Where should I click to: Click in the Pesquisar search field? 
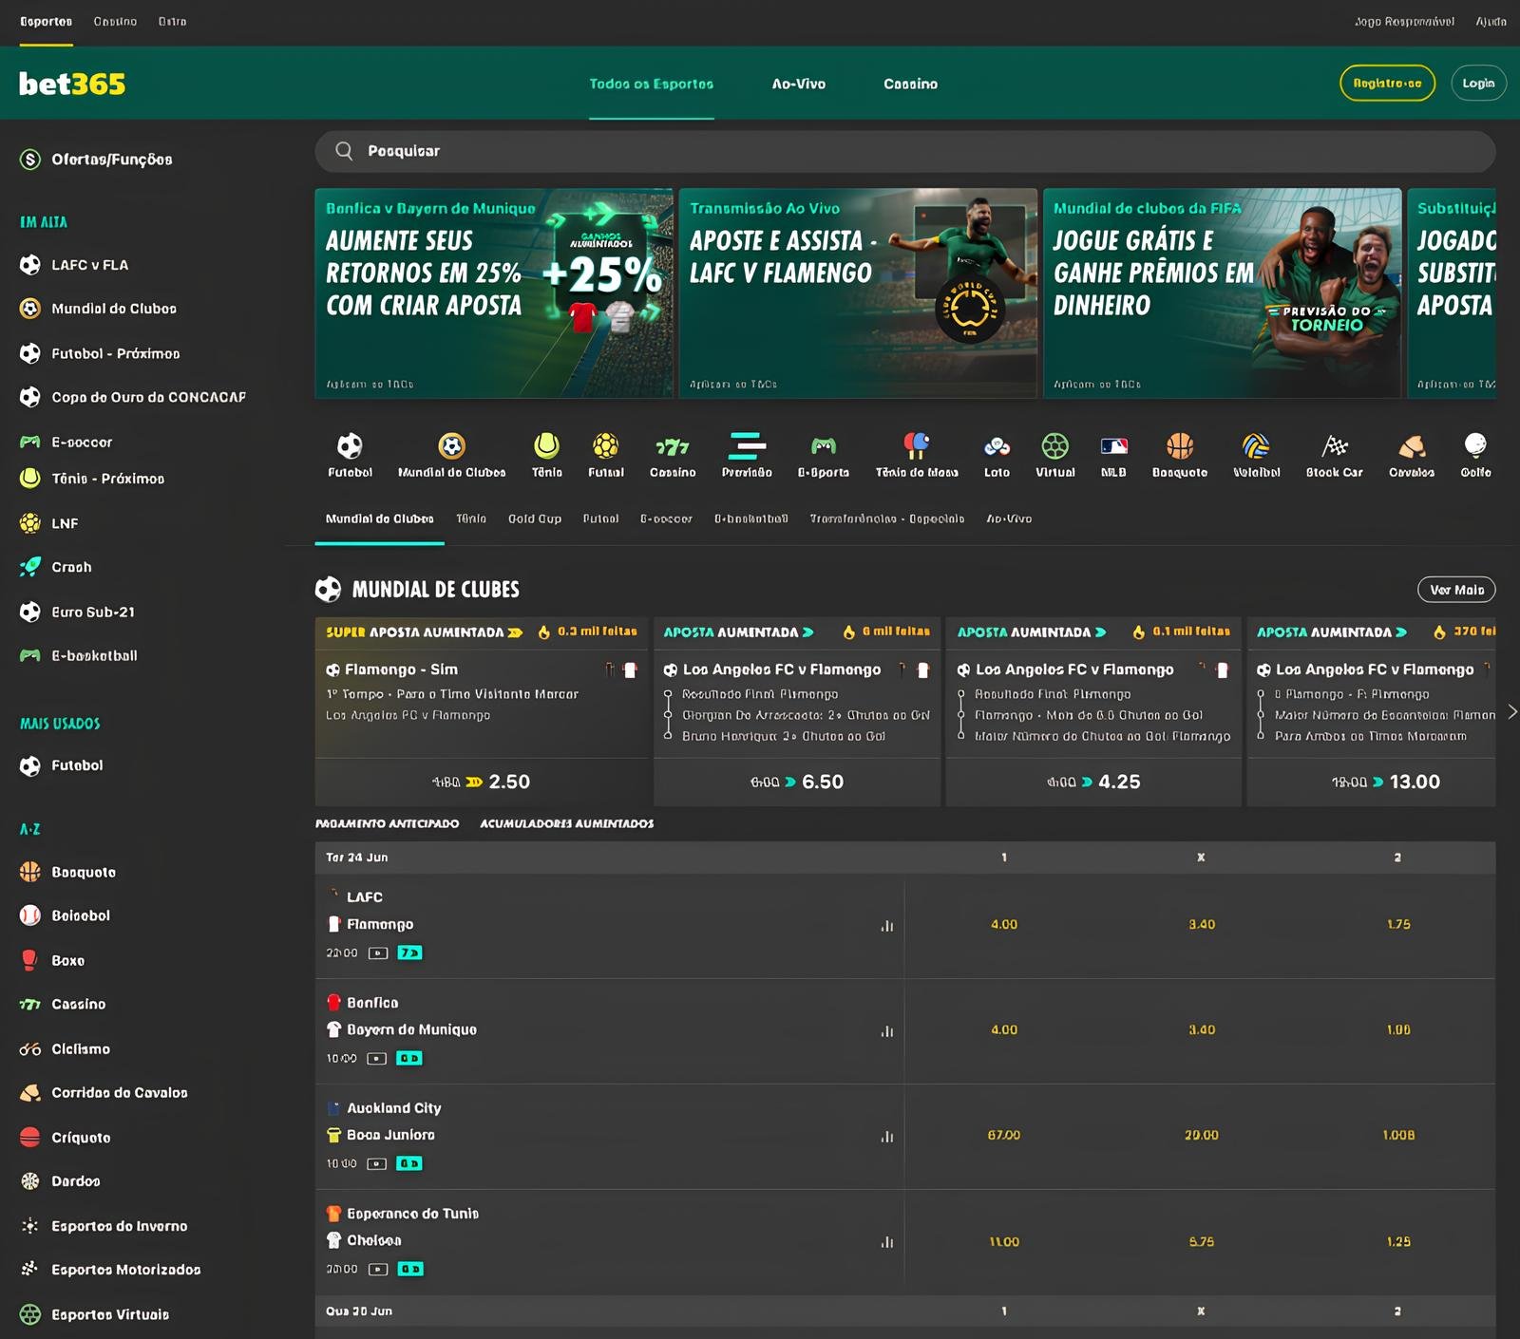(902, 151)
